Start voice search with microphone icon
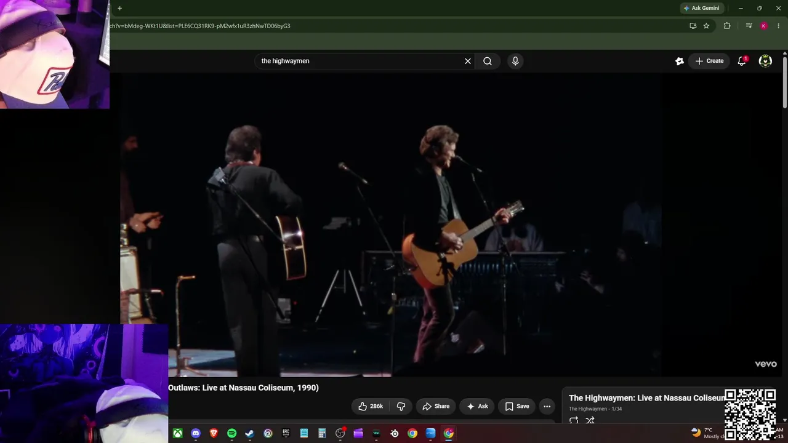 [515, 61]
